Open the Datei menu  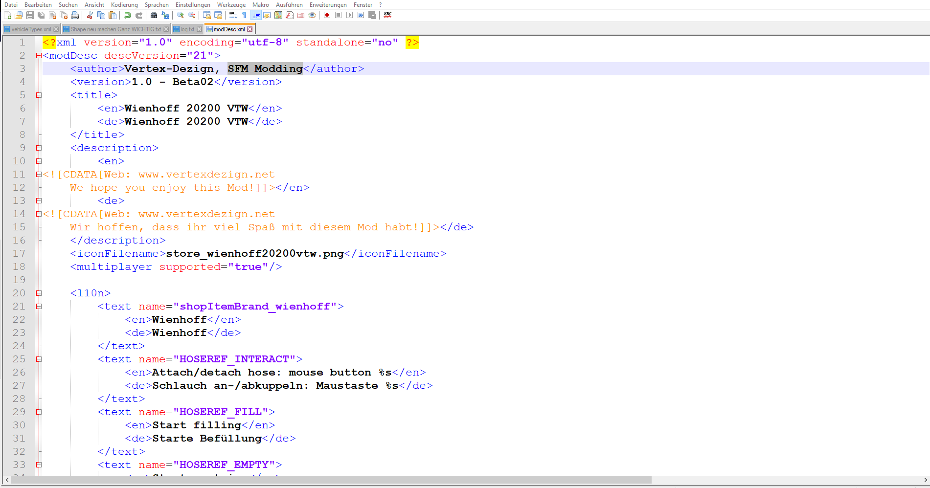[11, 5]
